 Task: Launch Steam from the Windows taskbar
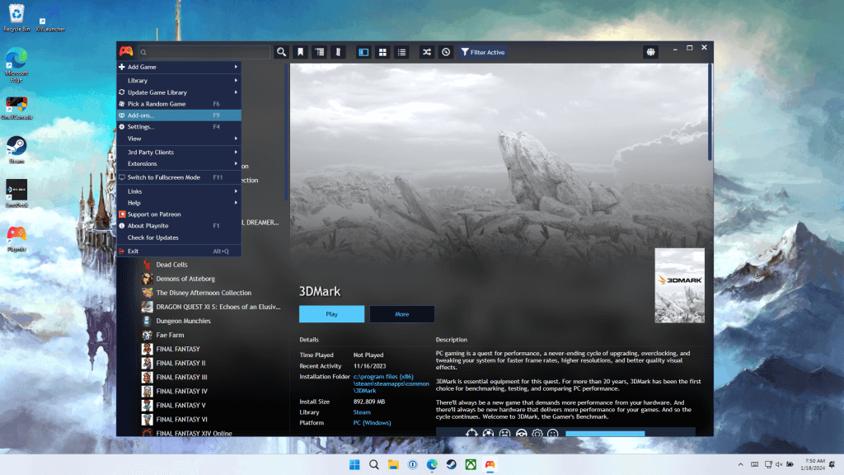[451, 464]
